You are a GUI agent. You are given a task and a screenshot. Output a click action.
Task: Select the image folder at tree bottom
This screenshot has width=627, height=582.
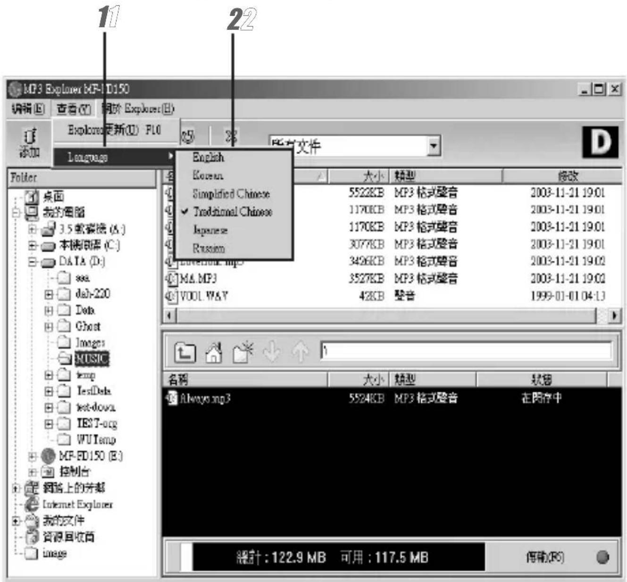coord(54,553)
